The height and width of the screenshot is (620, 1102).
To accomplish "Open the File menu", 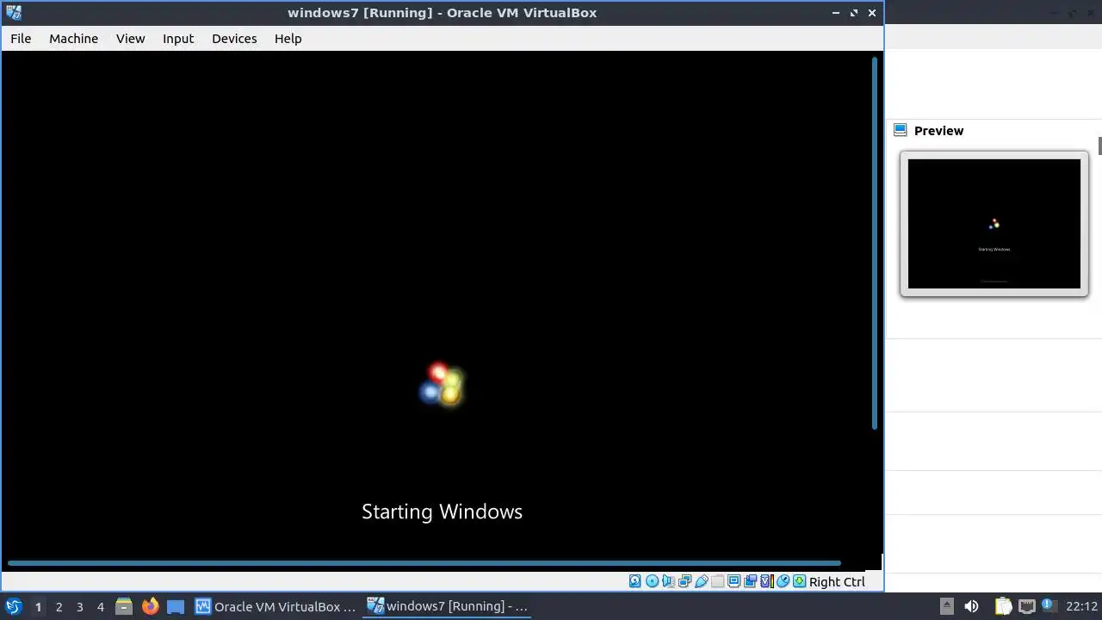I will pyautogui.click(x=21, y=39).
